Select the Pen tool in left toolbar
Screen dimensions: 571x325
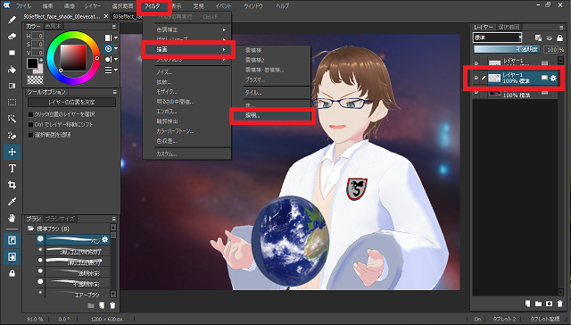point(12,20)
